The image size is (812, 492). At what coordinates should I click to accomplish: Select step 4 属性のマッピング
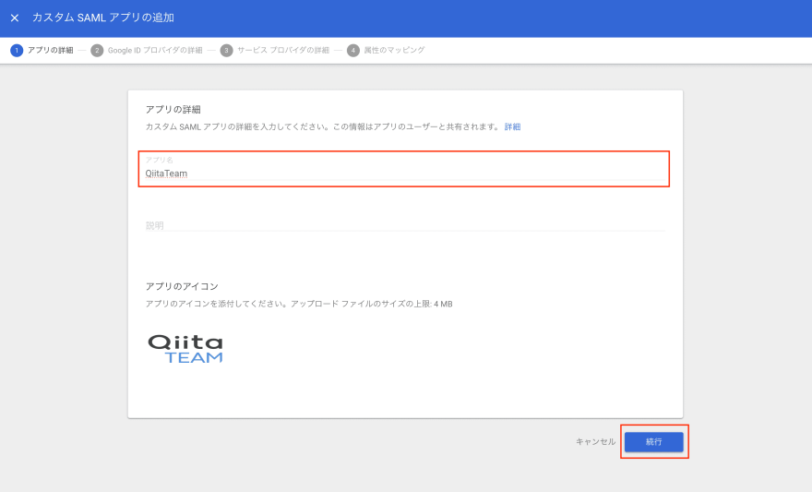click(x=386, y=50)
